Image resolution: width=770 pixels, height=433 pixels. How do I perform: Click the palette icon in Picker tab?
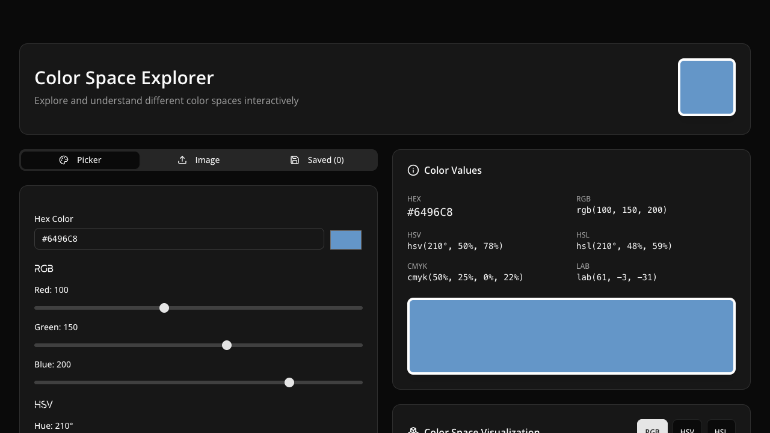pyautogui.click(x=64, y=160)
